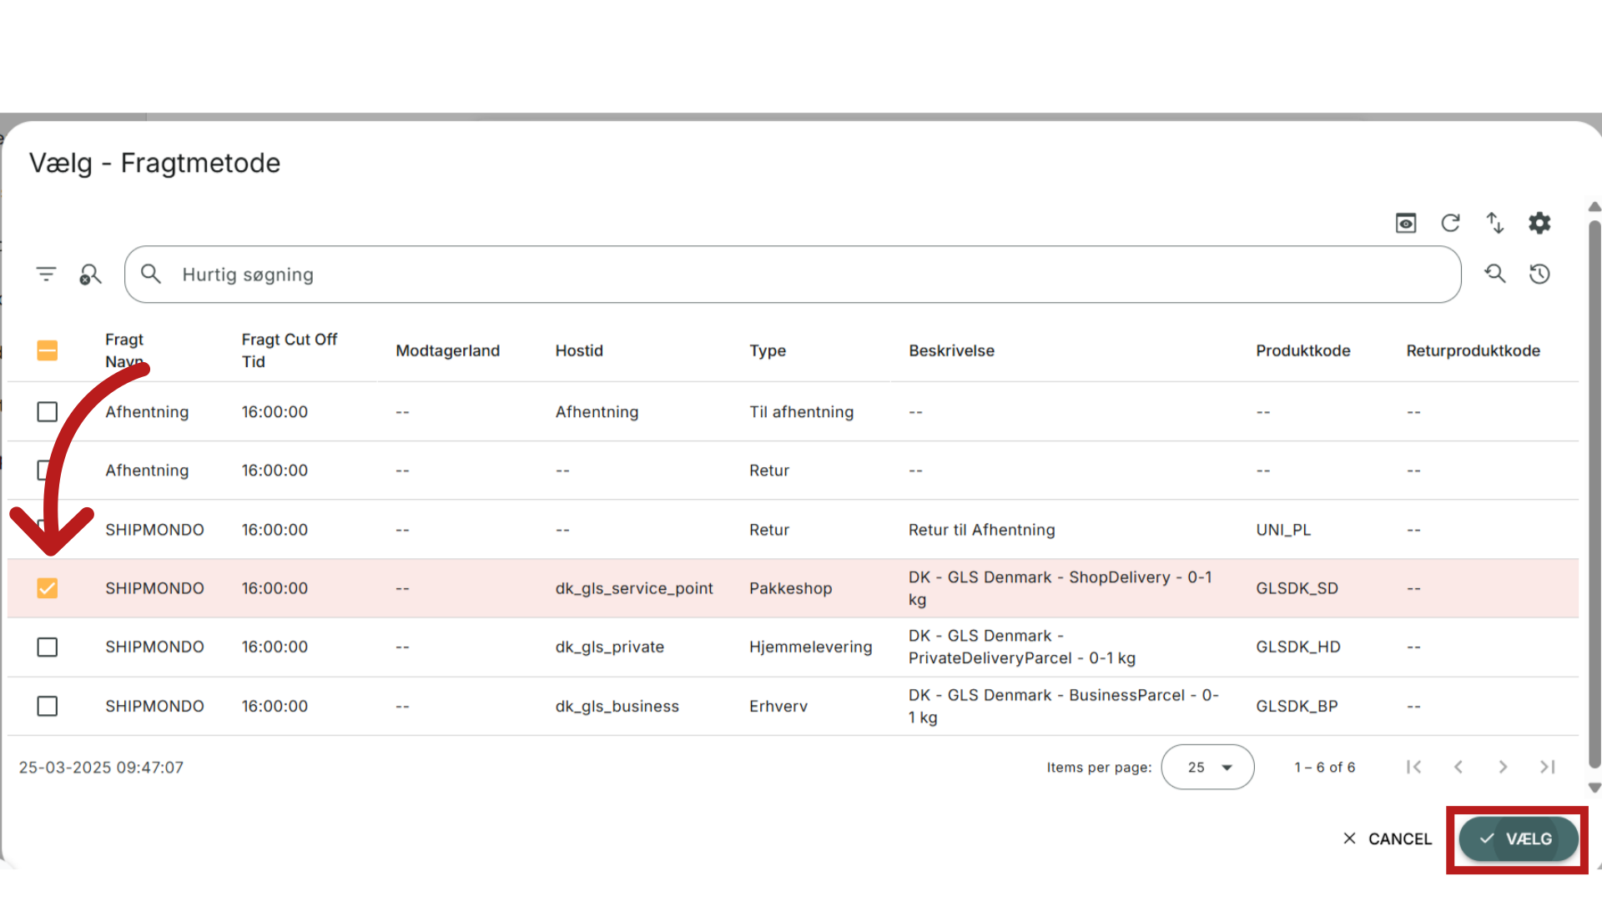Sort by Produktkode column header
The height and width of the screenshot is (901, 1602).
click(1302, 350)
